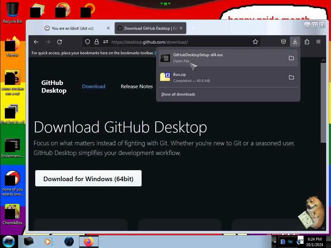Go back using the browser back arrow
331x248 pixels.
36,42
